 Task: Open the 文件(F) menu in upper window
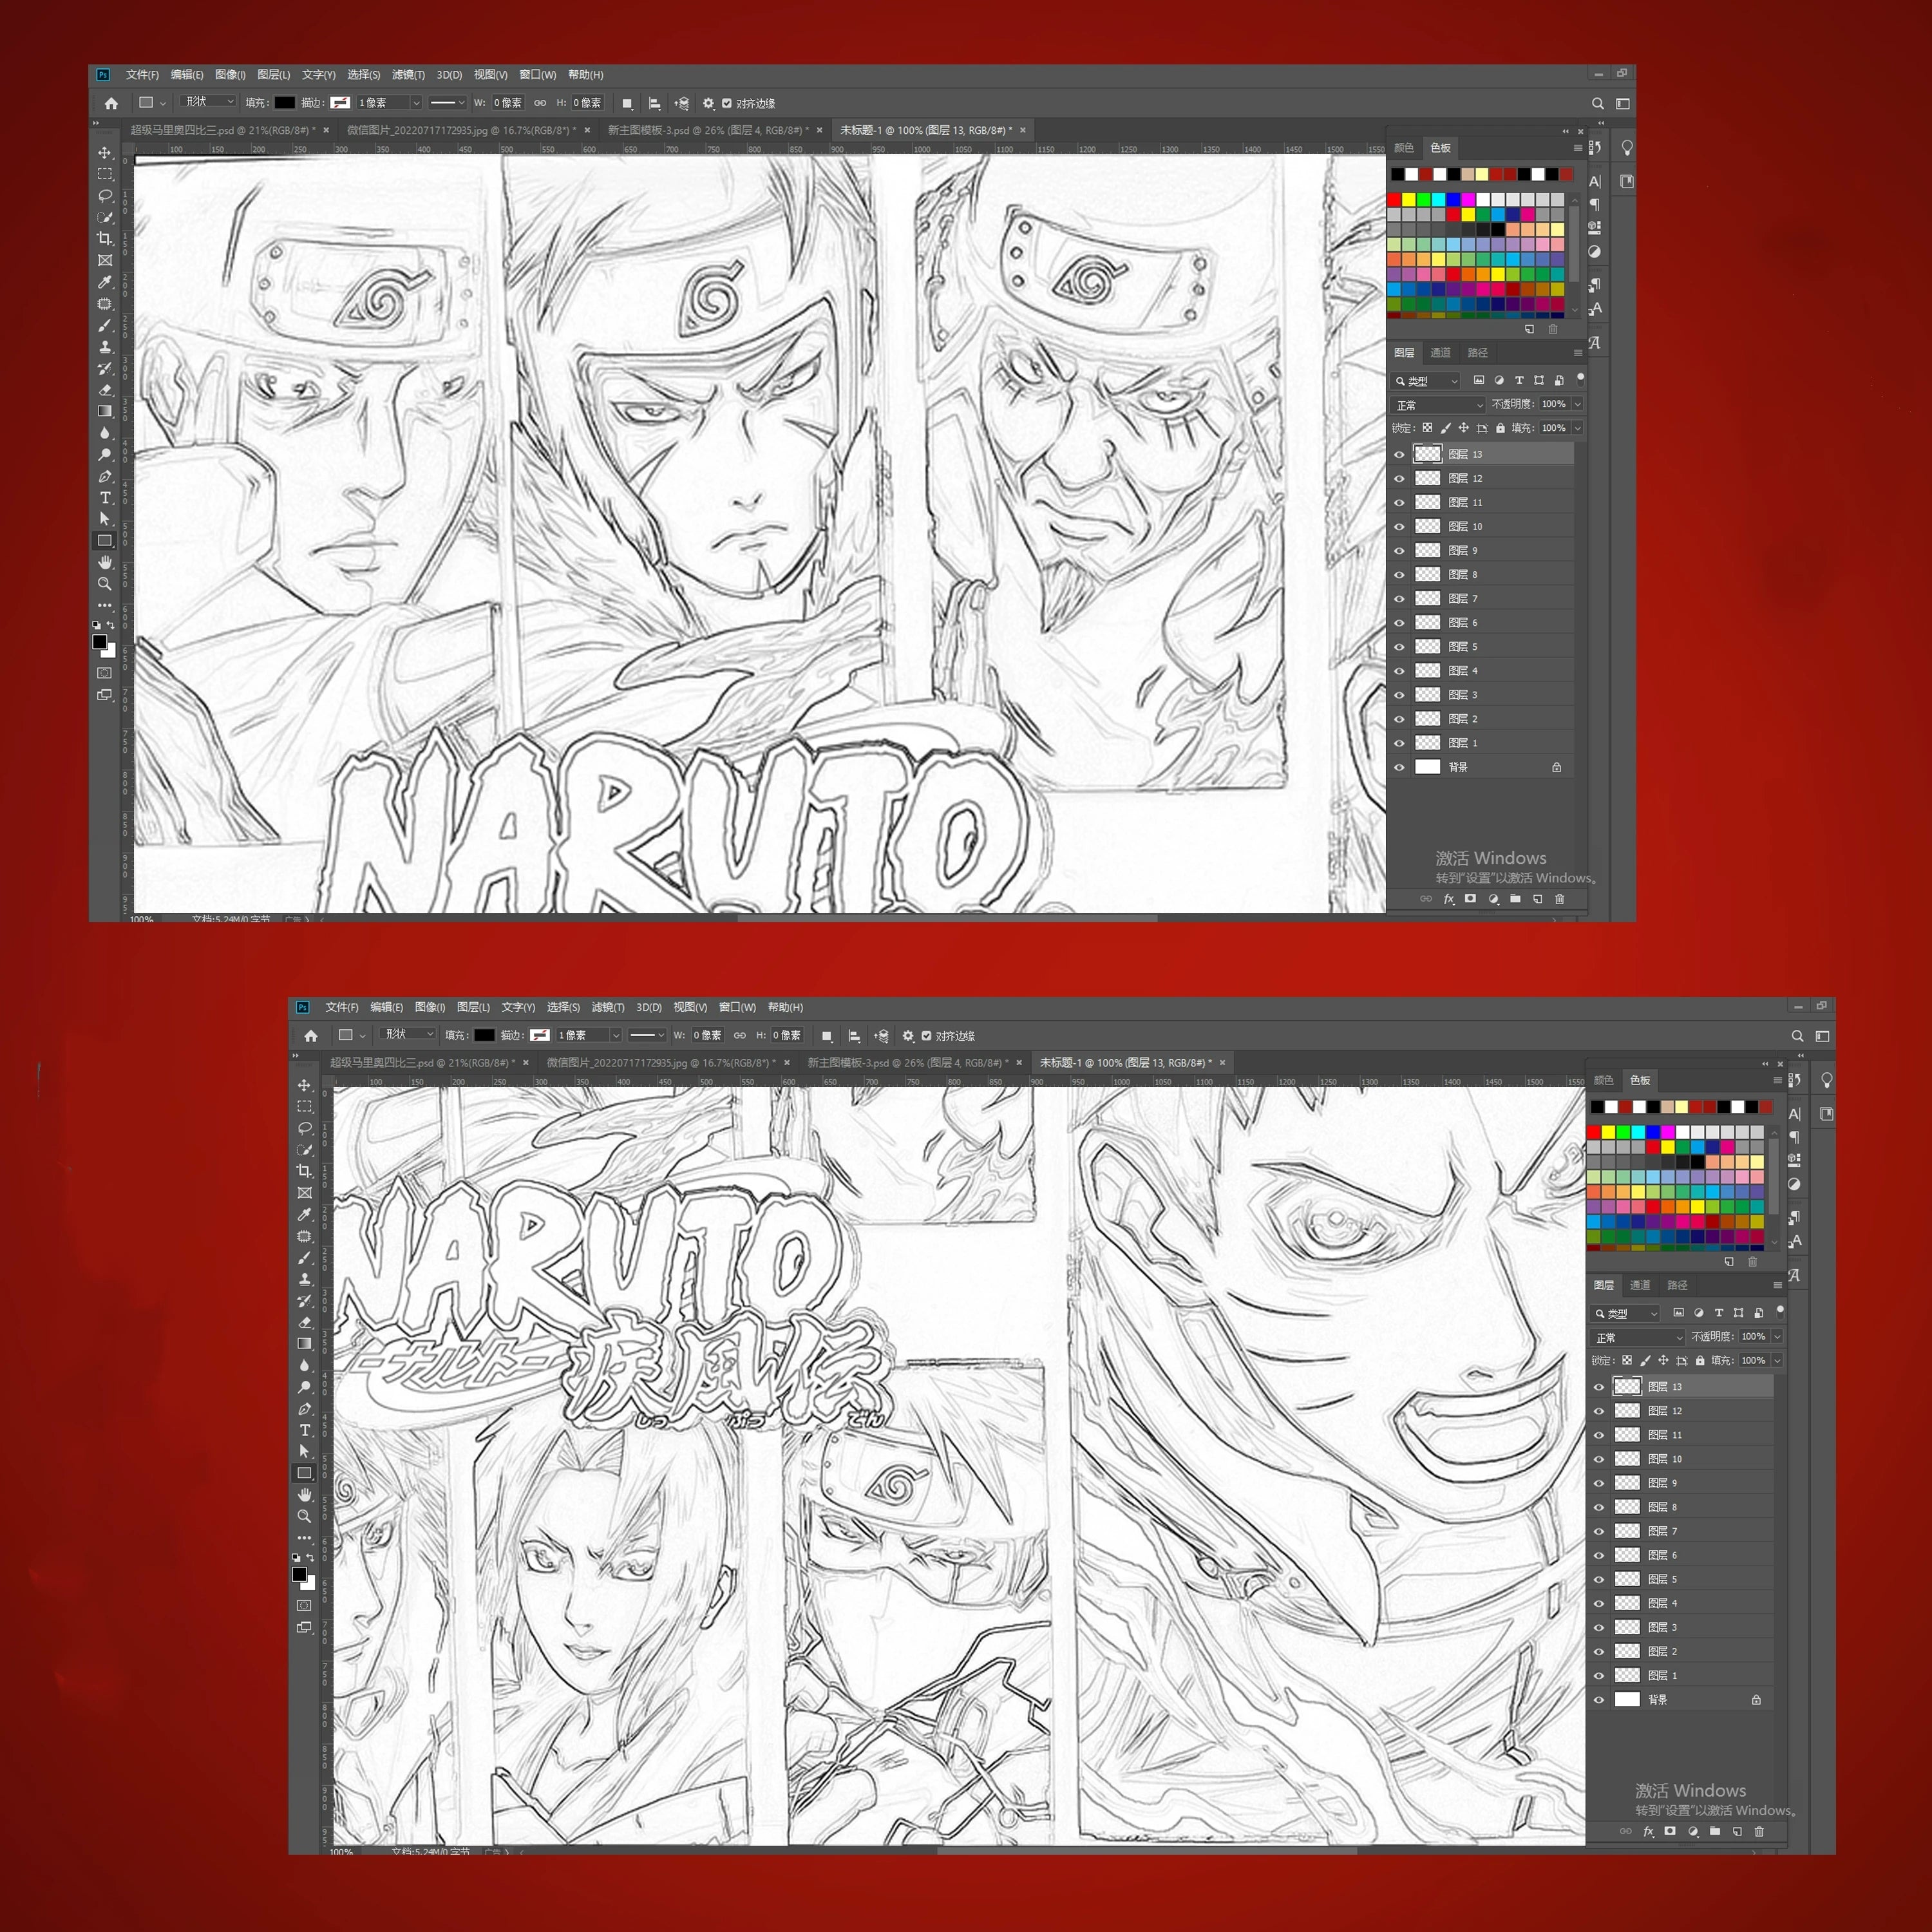point(142,75)
